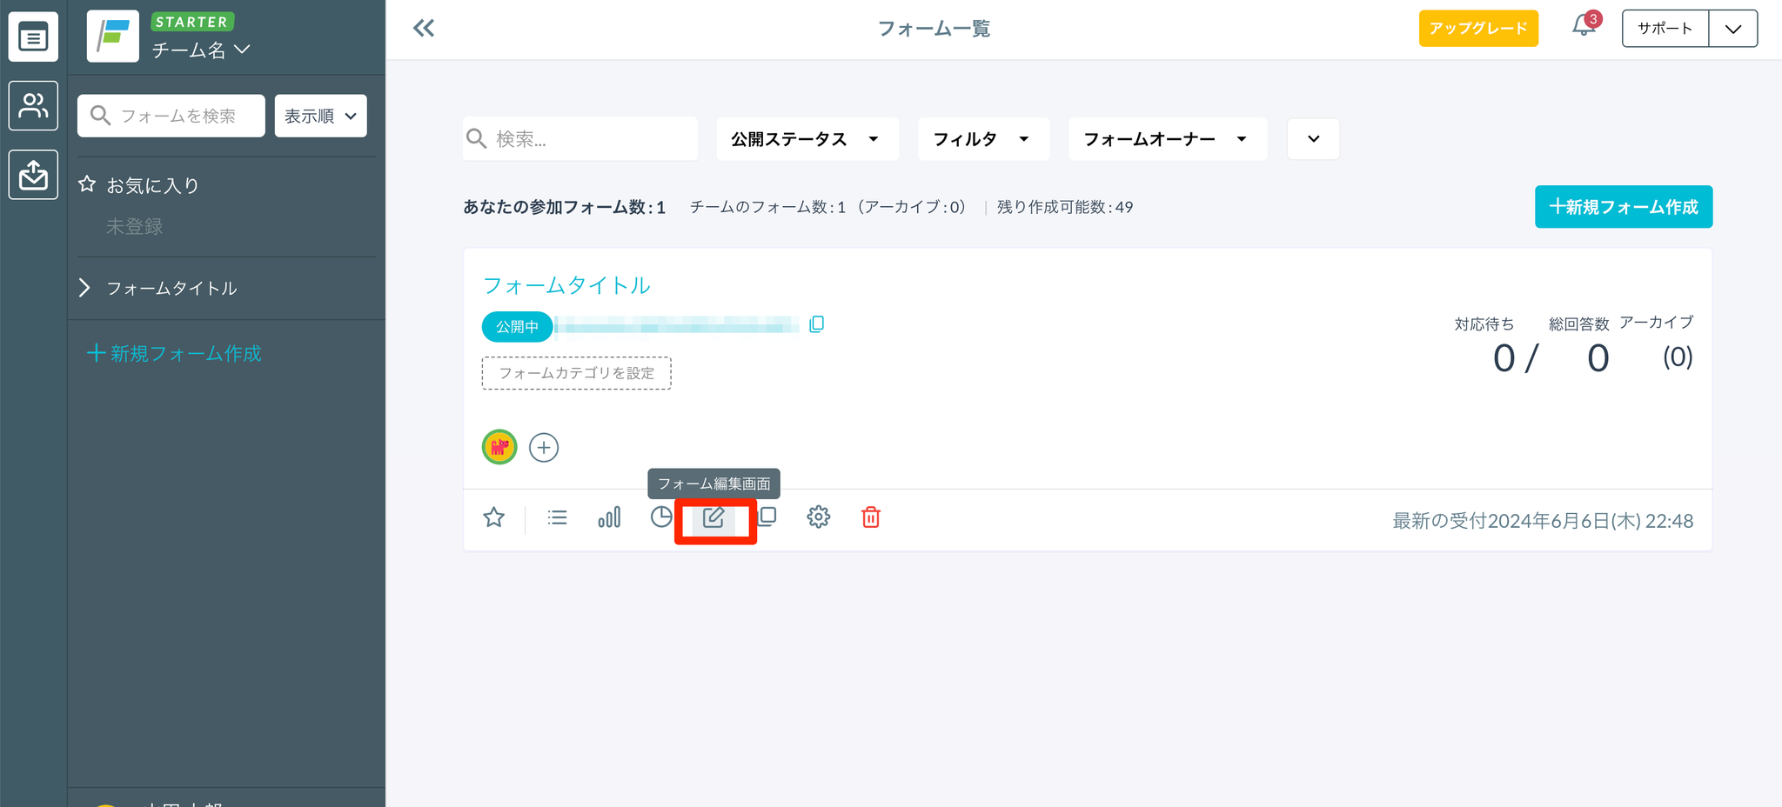Click the あなたの参加フォーム数:1 text
The height and width of the screenshot is (807, 1782).
[x=564, y=207]
